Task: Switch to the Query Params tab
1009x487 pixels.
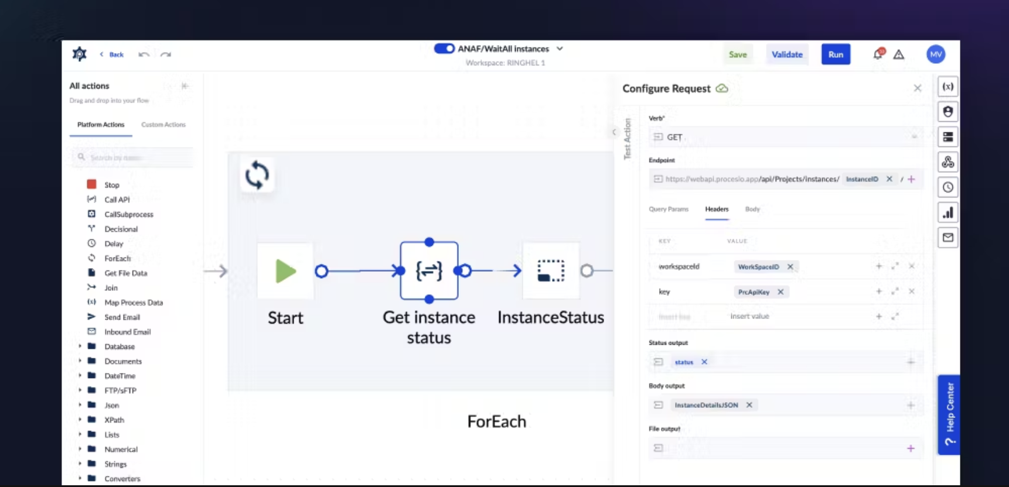Action: (x=669, y=209)
